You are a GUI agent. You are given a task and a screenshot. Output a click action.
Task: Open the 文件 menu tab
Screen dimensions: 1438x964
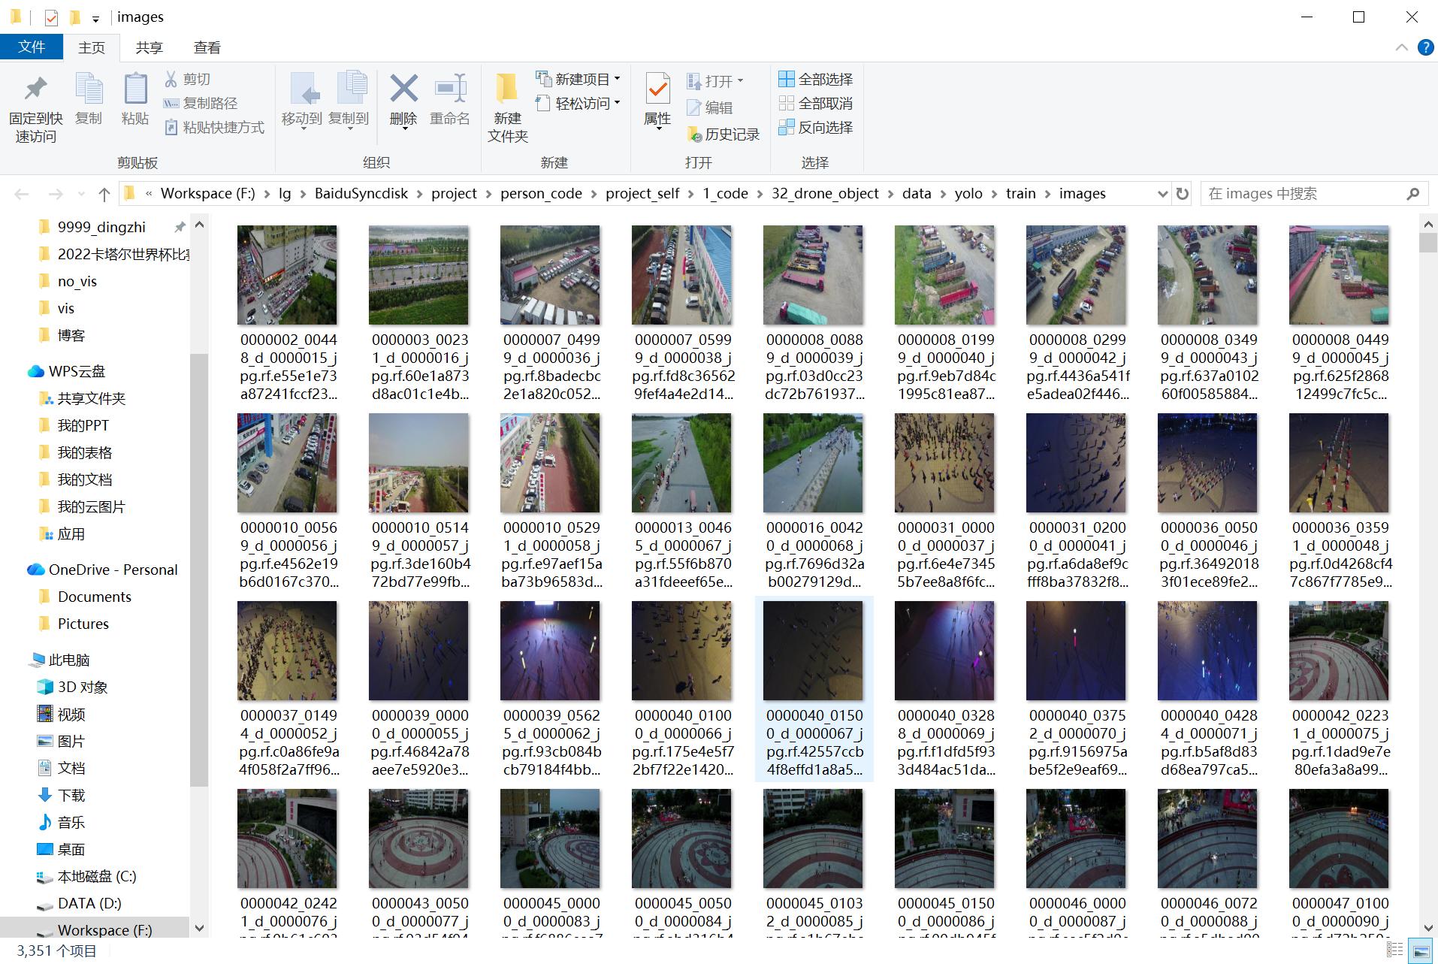[x=32, y=47]
